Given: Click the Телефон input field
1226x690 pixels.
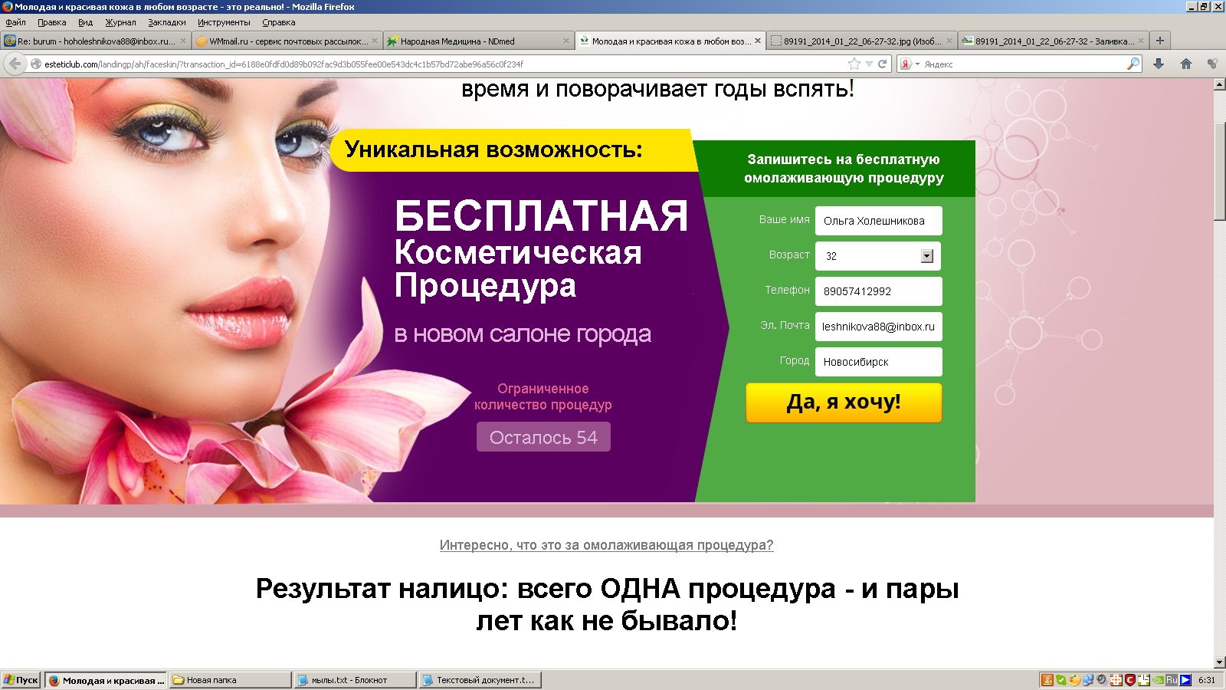Looking at the screenshot, I should coord(878,291).
